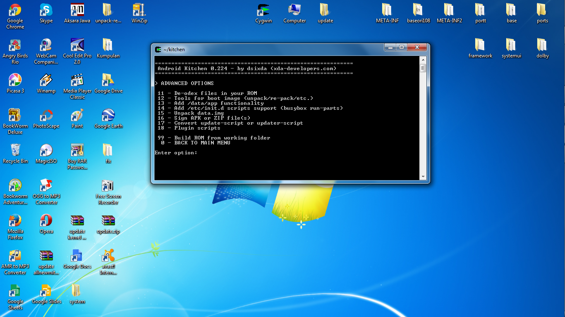Maximize the ~/kitchen terminal window
This screenshot has height=317, width=565.
401,47
